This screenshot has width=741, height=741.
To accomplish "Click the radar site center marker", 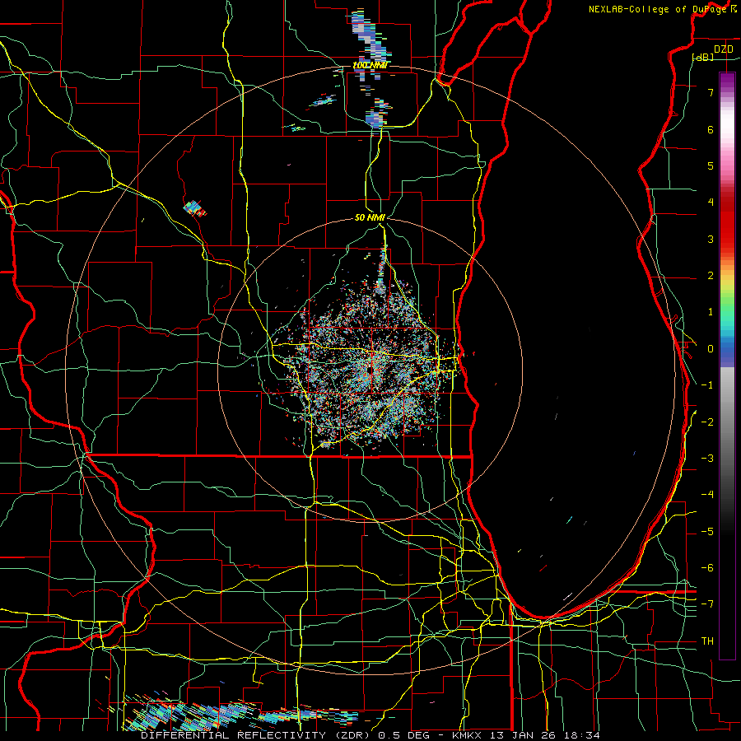I will (x=369, y=370).
